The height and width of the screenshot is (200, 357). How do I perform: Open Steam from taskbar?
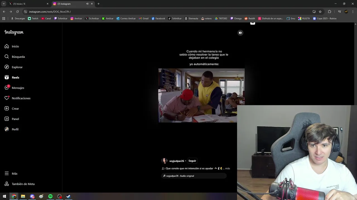pyautogui.click(x=68, y=196)
